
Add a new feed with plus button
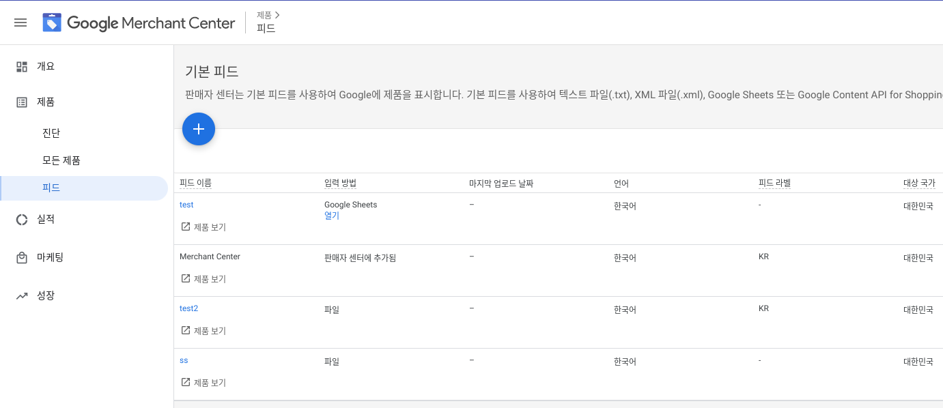point(199,129)
